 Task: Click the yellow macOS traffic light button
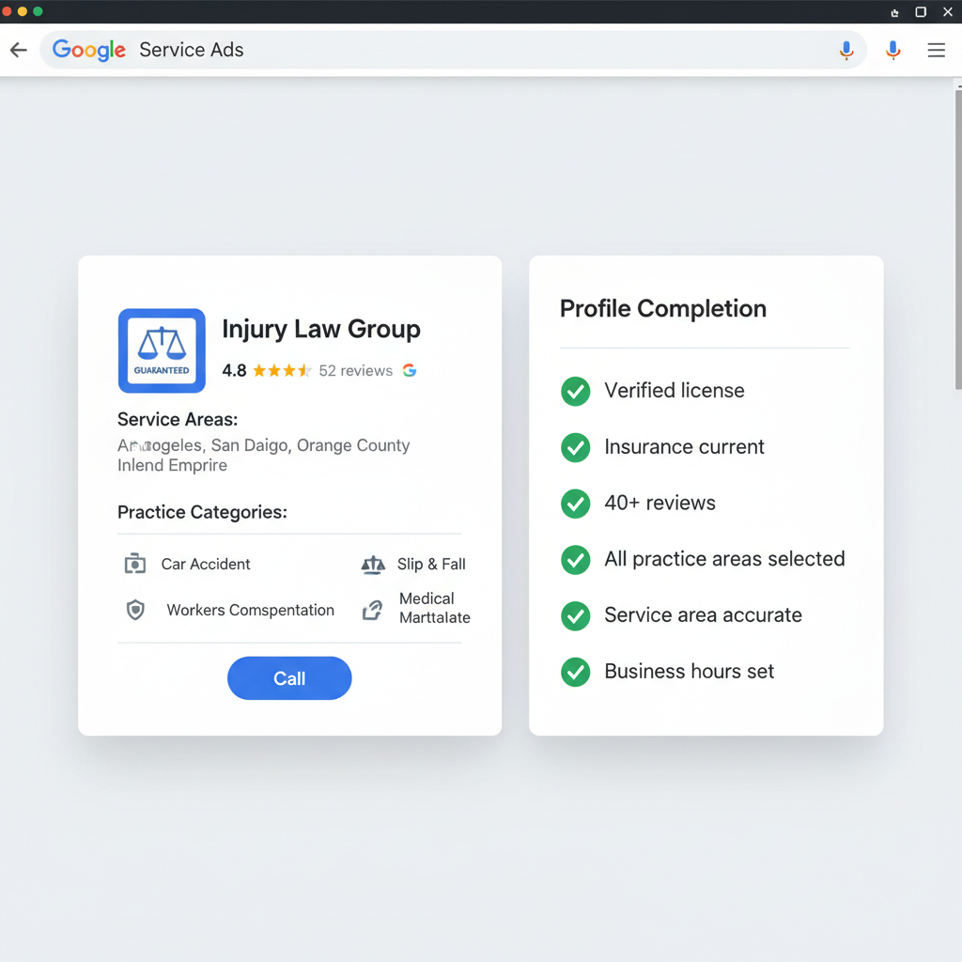[23, 11]
